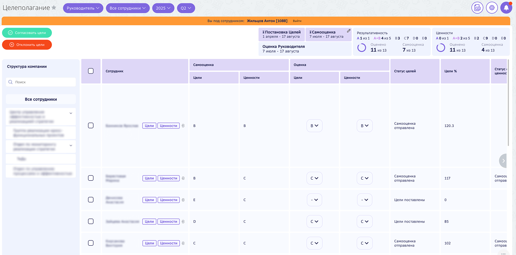Image resolution: width=516 pixels, height=255 pixels.
Task: Open the notifications bell
Action: [506, 8]
